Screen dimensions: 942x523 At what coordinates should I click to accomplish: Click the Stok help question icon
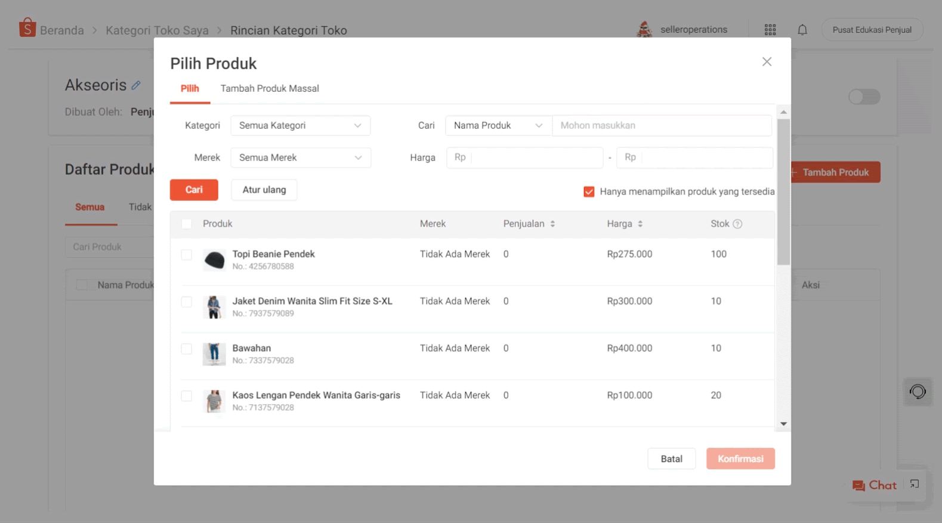(737, 224)
